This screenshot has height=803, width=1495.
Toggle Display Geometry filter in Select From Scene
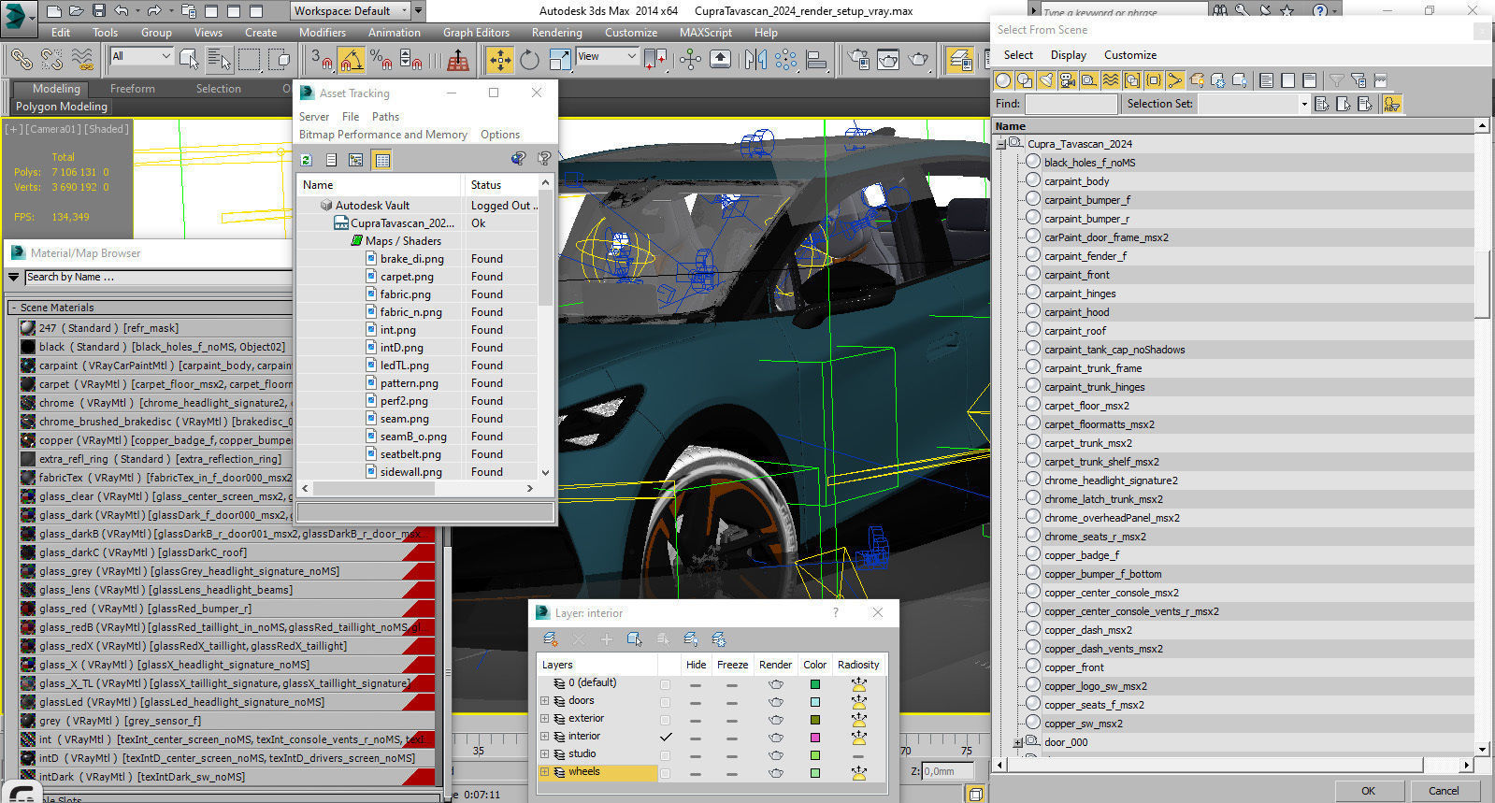pos(1003,80)
